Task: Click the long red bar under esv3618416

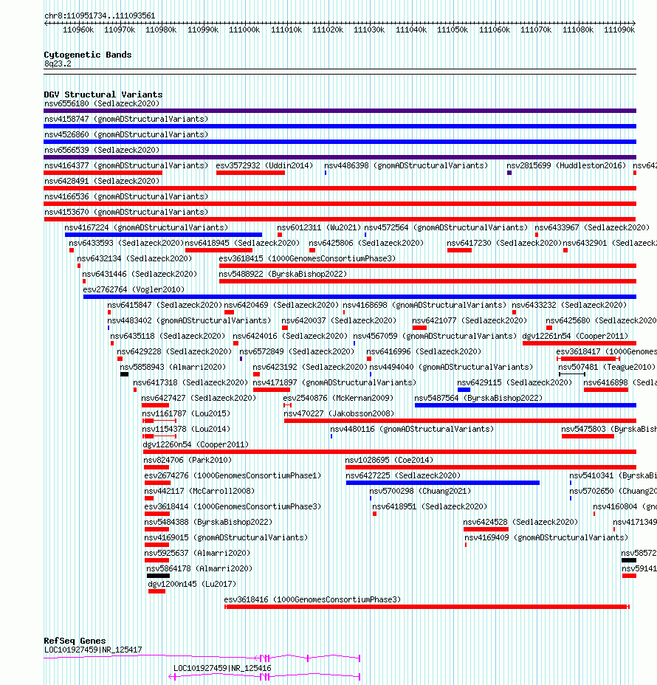Action: click(427, 607)
